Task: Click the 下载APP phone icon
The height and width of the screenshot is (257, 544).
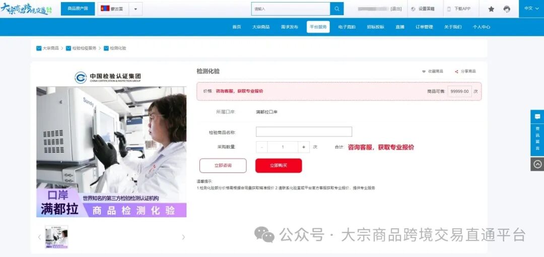Action: (x=448, y=9)
